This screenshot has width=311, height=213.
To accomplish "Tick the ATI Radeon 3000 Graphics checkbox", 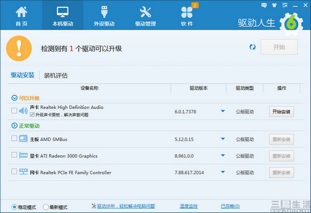I will (x=15, y=155).
